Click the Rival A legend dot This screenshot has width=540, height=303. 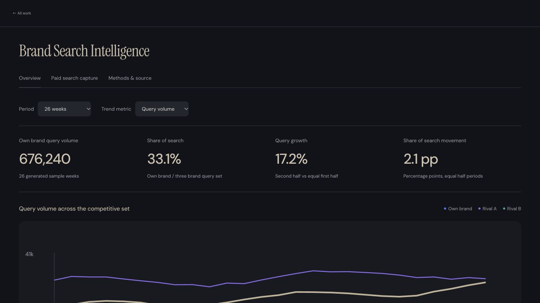479,209
